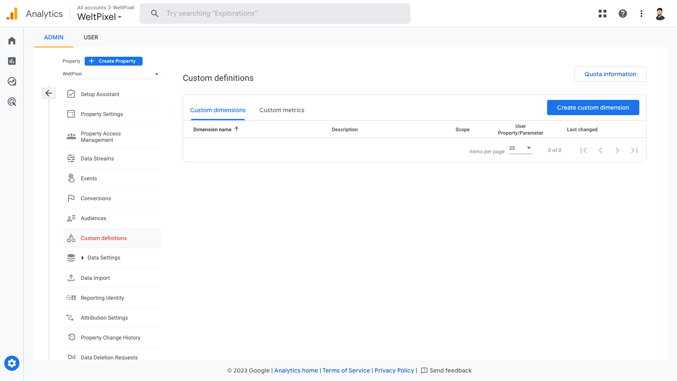Go to previous page of results

pos(600,150)
